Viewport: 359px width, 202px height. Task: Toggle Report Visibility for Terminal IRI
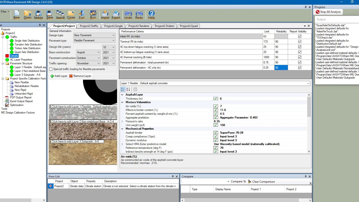pyautogui.click(x=300, y=42)
